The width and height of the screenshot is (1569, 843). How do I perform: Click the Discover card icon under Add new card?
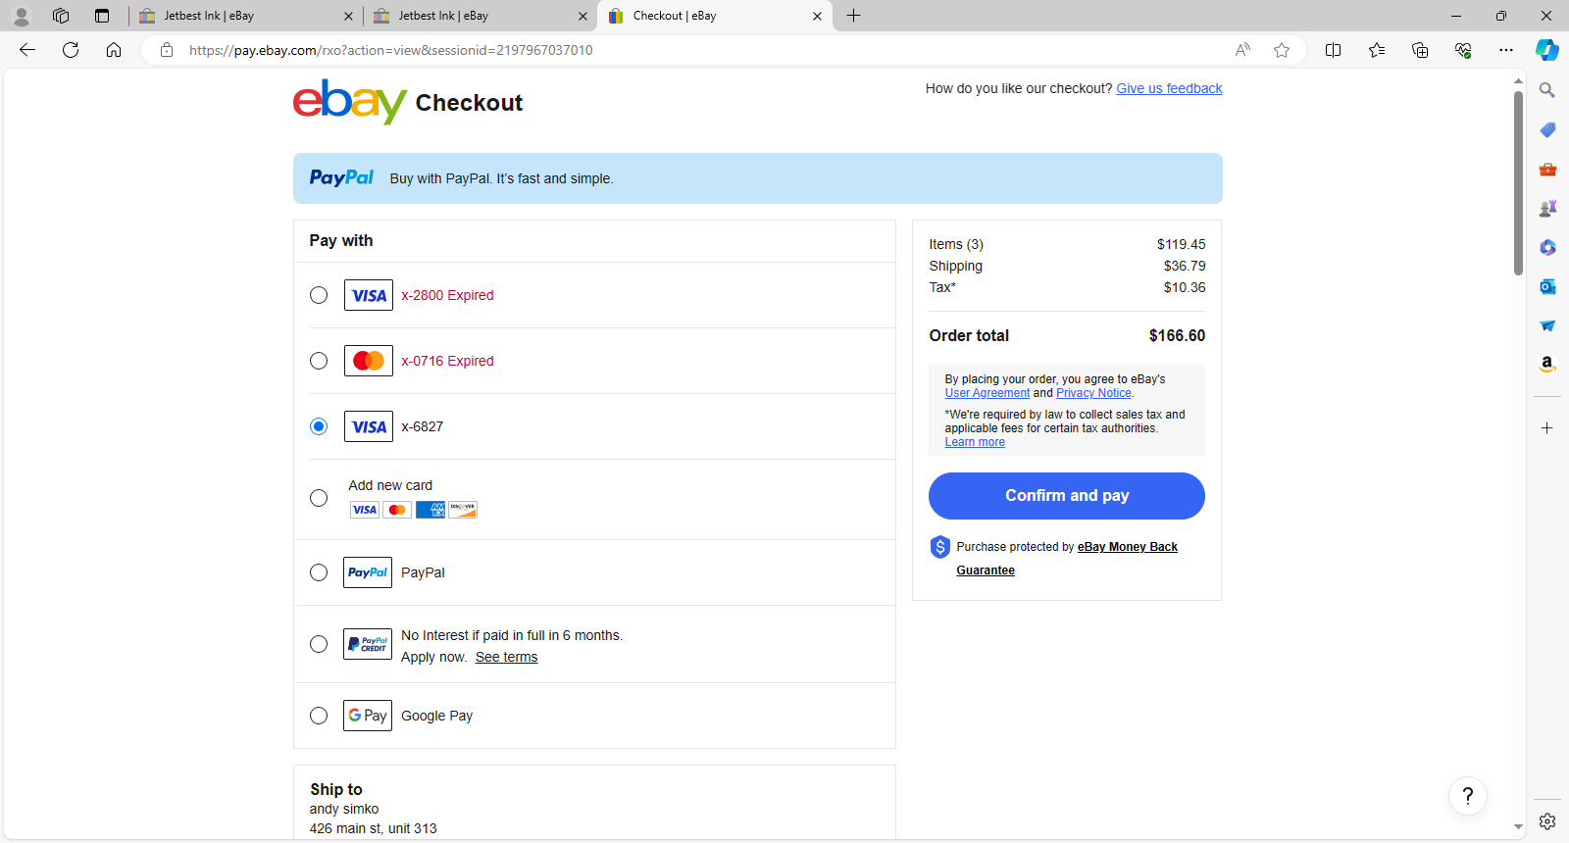click(x=463, y=510)
